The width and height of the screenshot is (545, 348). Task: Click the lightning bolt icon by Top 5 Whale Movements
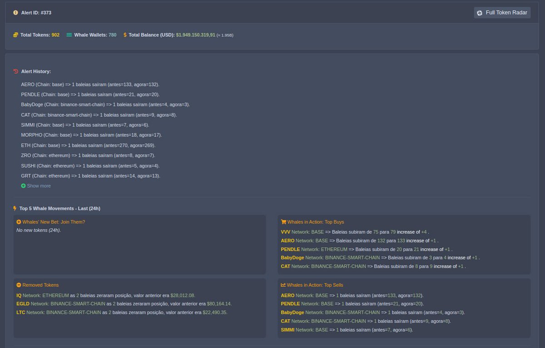[x=15, y=208]
